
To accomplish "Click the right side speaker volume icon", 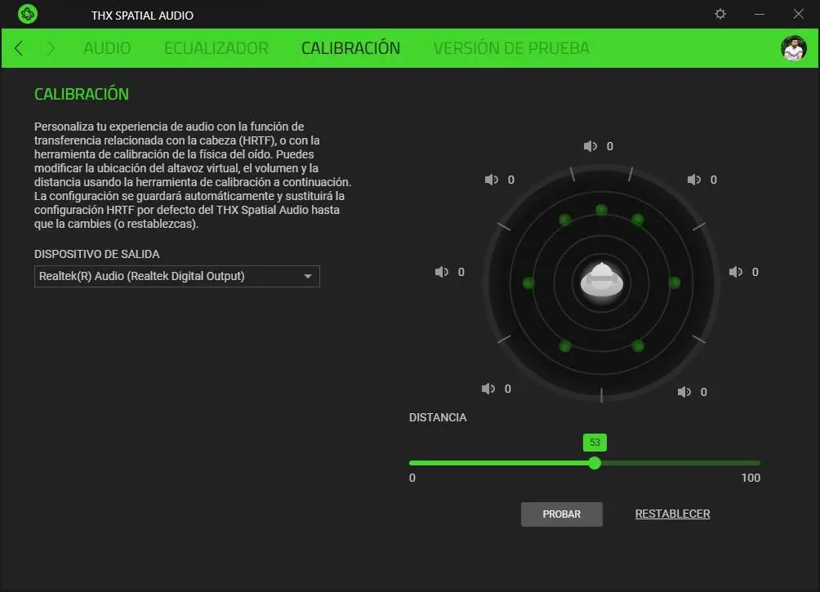I will pos(736,272).
